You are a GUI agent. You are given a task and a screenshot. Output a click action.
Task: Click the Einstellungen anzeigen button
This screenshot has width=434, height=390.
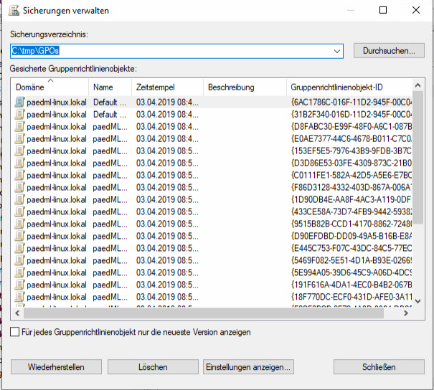[x=249, y=367]
